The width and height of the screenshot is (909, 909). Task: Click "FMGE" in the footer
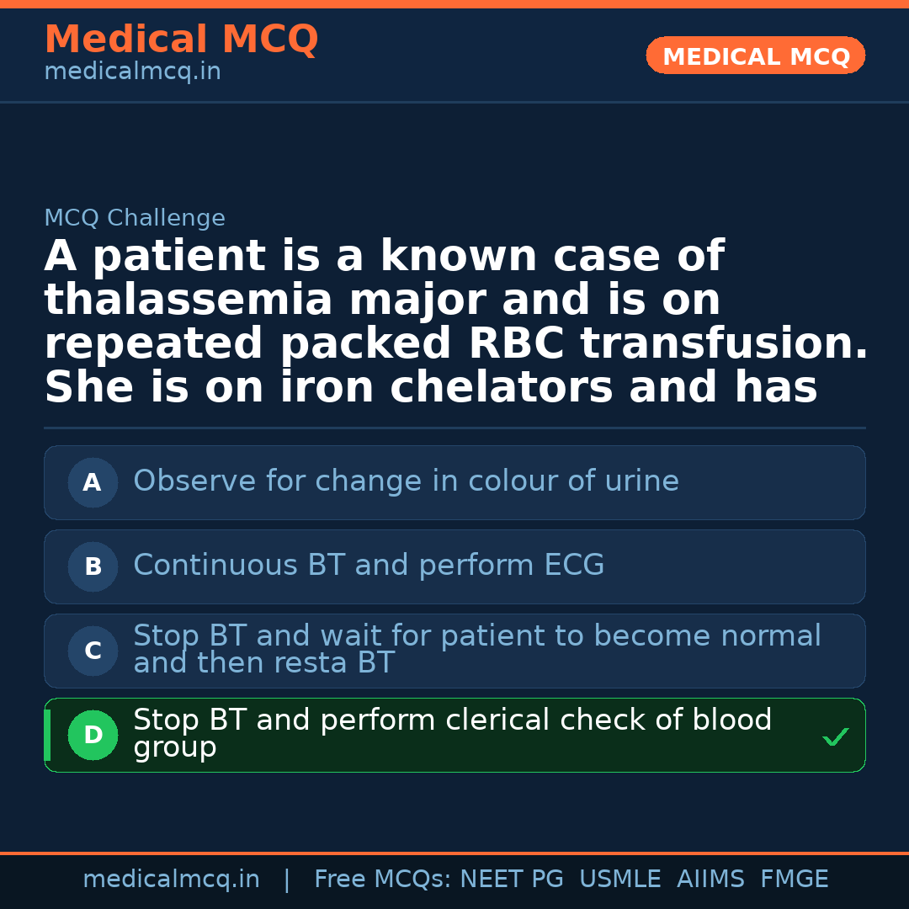(795, 880)
